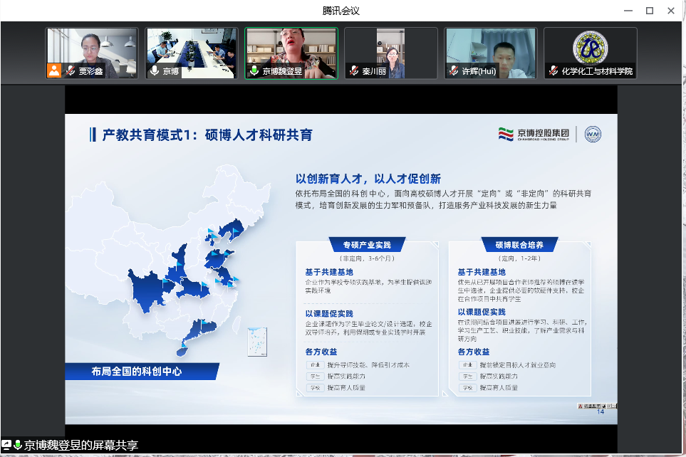Screen dimensions: 686x457
Task: Click 各方收益 in the 专硕产业实践 panel
Action: pyautogui.click(x=321, y=352)
